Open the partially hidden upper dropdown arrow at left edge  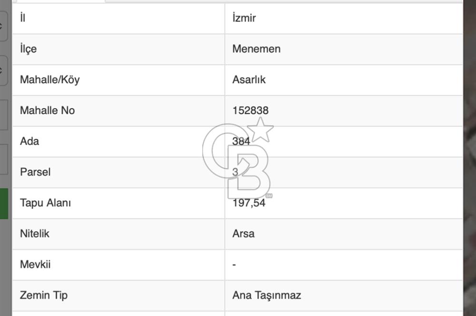tap(3, 26)
